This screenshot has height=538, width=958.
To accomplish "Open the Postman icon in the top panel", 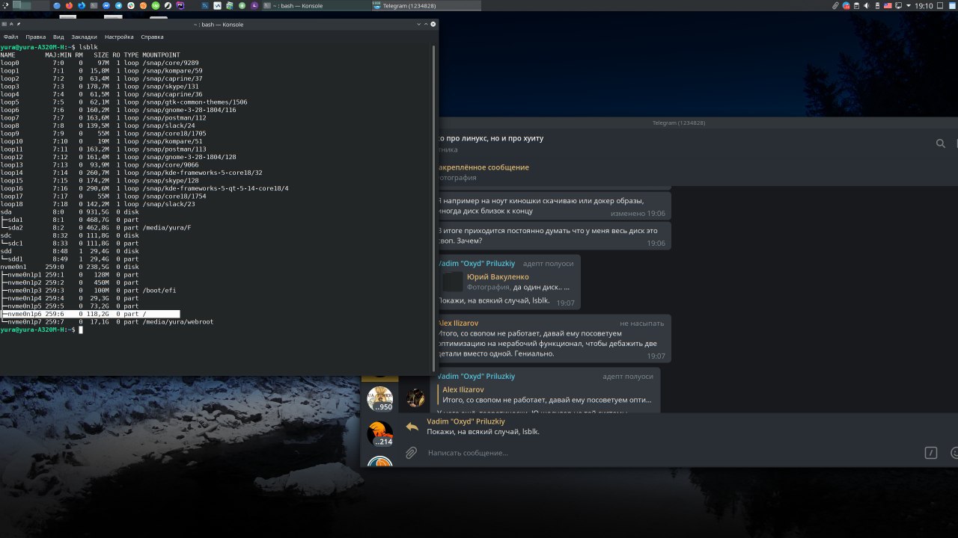I will pos(143,5).
